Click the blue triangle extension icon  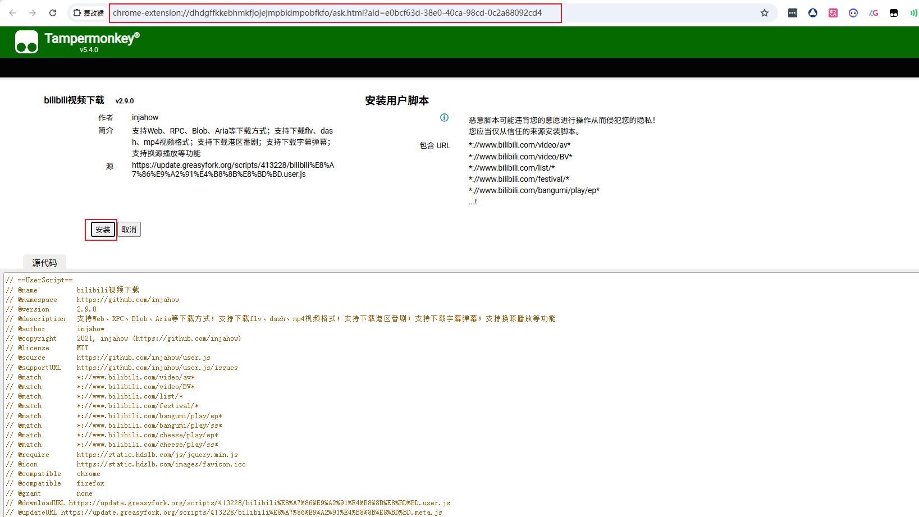click(813, 13)
